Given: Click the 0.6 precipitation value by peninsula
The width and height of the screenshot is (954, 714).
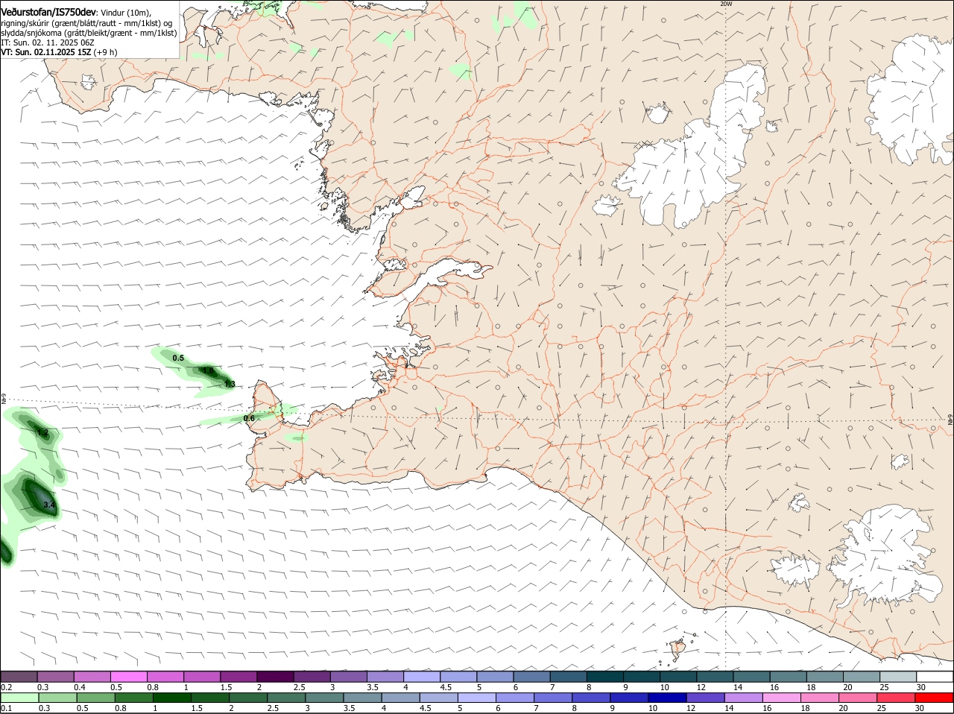Looking at the screenshot, I should pyautogui.click(x=249, y=418).
